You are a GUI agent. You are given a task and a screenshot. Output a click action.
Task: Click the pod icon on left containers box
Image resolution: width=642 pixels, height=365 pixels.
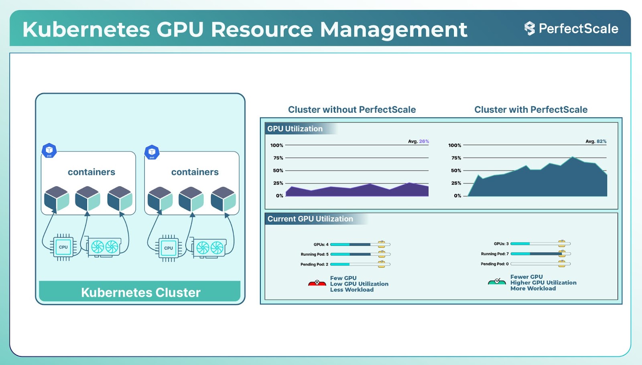[x=49, y=151]
